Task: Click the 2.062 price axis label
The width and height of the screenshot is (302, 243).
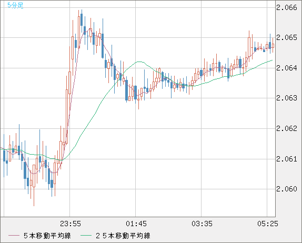Action: pos(287,128)
